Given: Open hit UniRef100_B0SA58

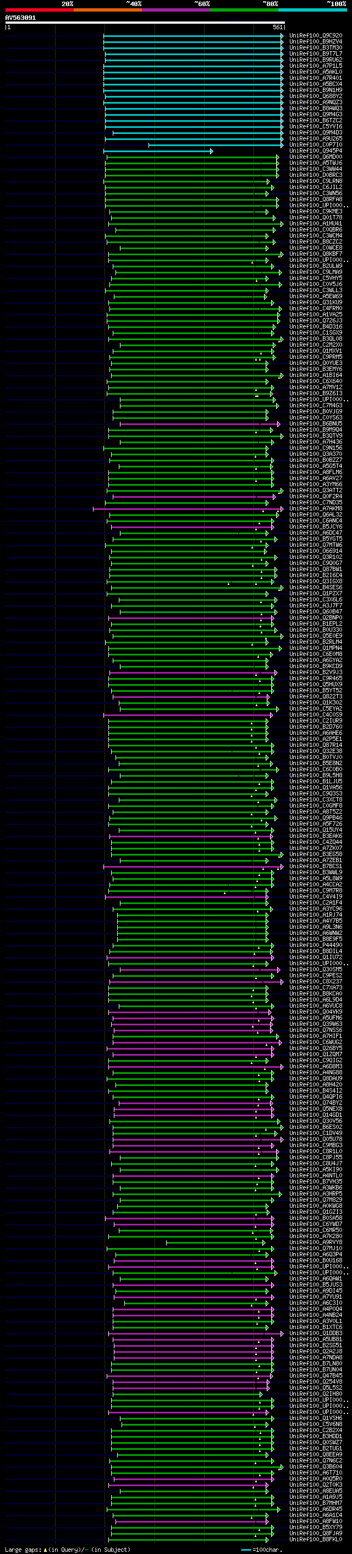Looking at the screenshot, I should coord(316,1218).
